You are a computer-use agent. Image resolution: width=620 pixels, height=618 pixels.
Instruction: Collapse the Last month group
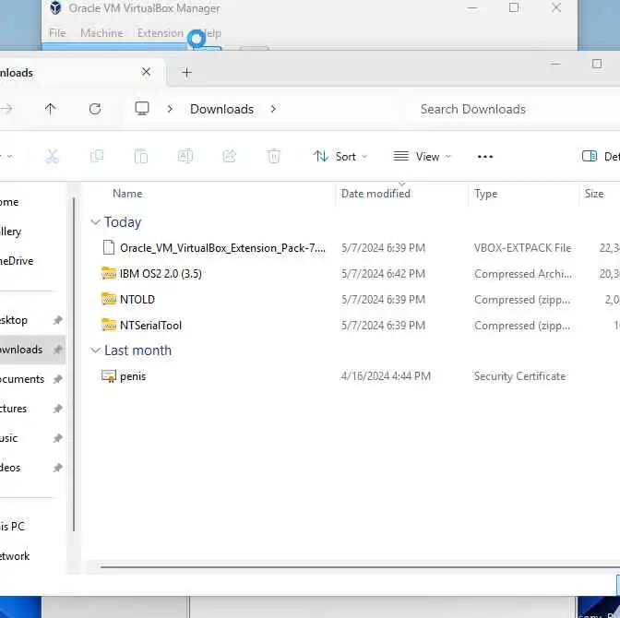(x=95, y=351)
